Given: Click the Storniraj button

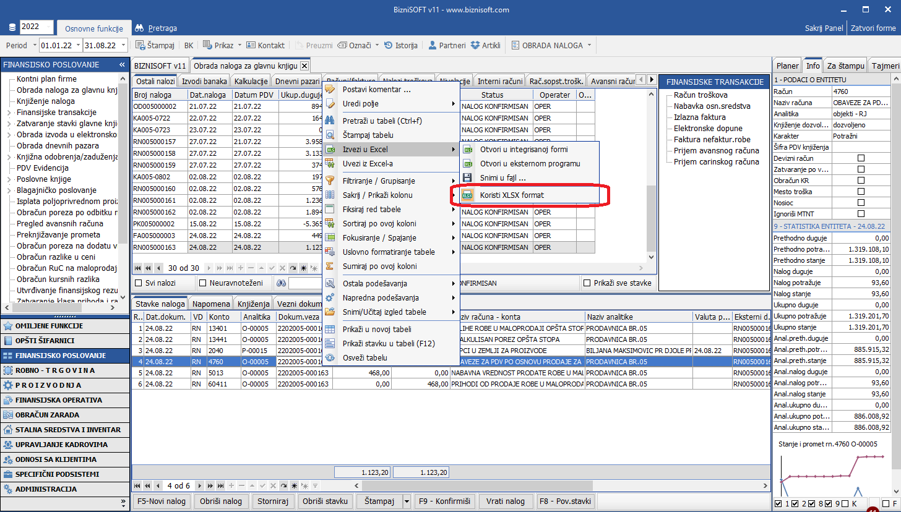Looking at the screenshot, I should tap(273, 501).
